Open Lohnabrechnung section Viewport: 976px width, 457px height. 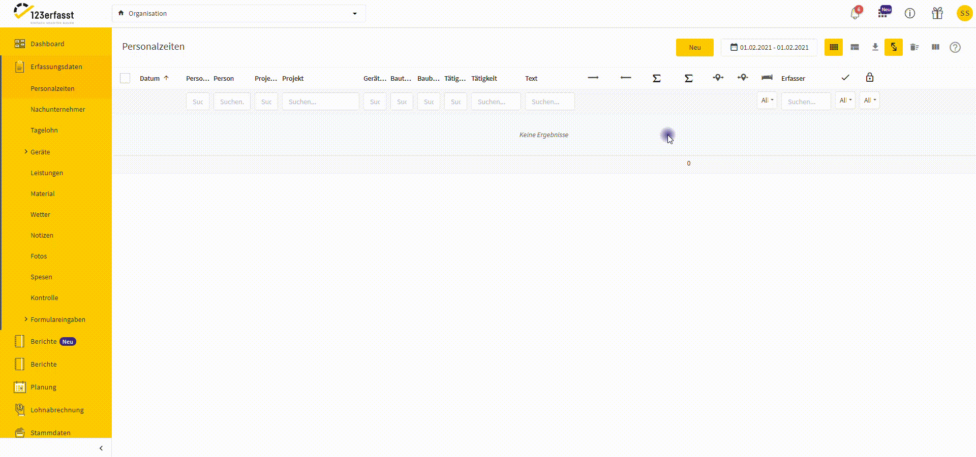(57, 410)
